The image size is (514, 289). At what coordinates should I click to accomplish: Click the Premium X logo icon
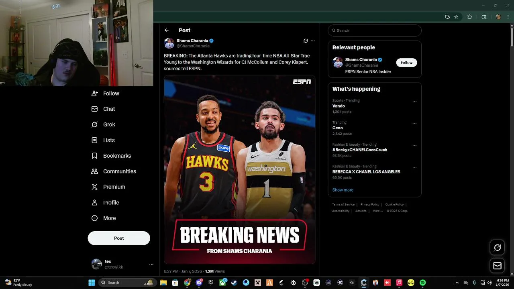tap(94, 187)
